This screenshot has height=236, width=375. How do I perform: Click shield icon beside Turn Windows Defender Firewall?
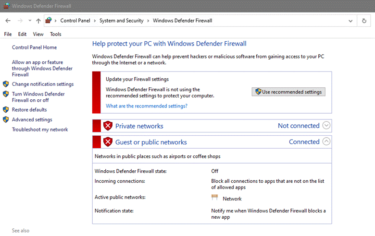tap(6, 94)
